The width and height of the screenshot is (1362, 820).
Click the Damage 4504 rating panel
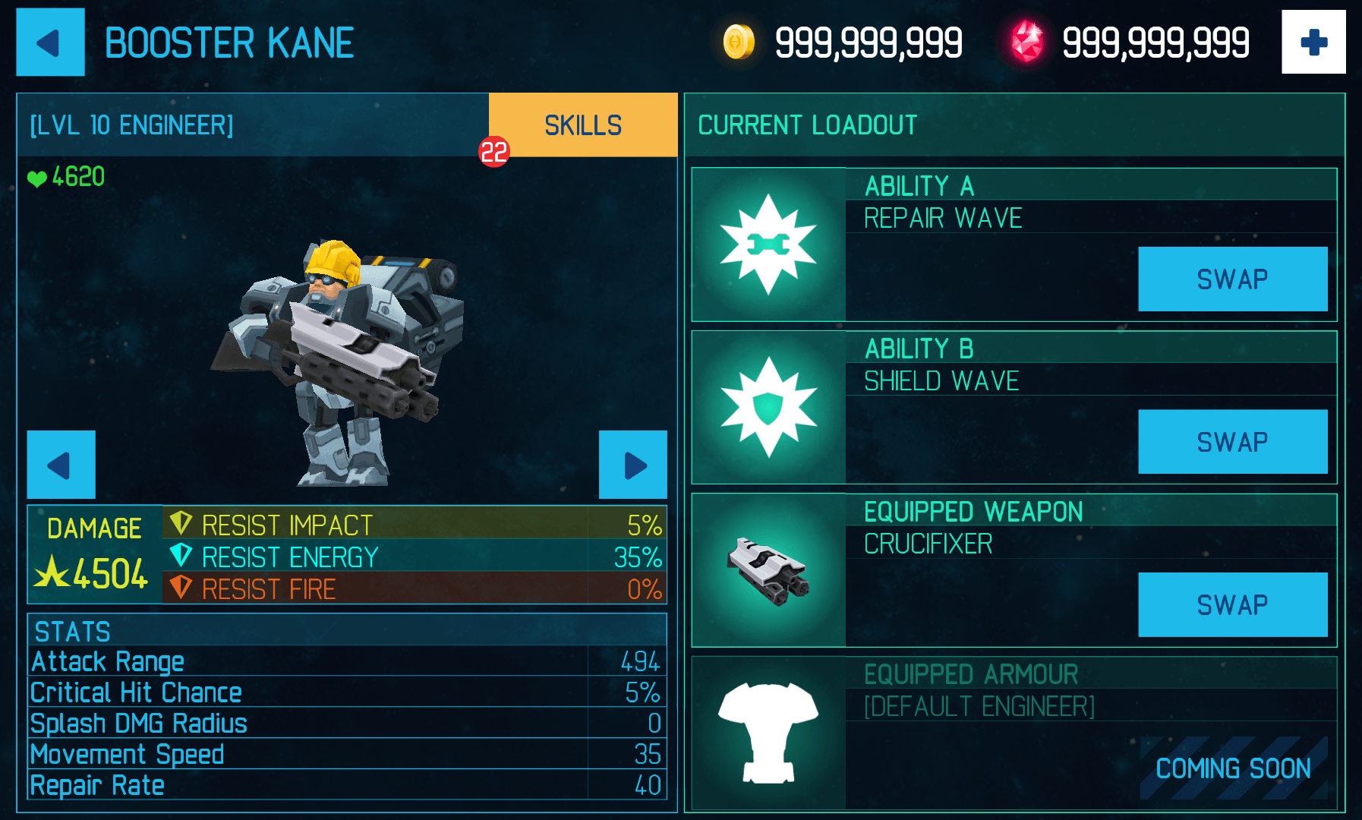(94, 555)
